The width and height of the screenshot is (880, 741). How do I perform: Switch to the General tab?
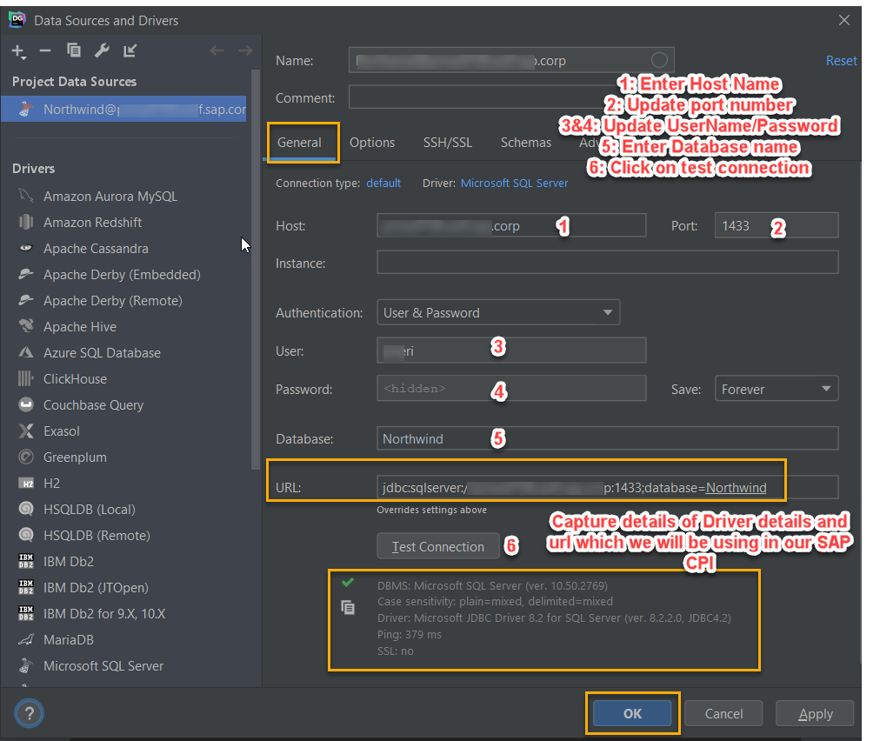(x=300, y=143)
